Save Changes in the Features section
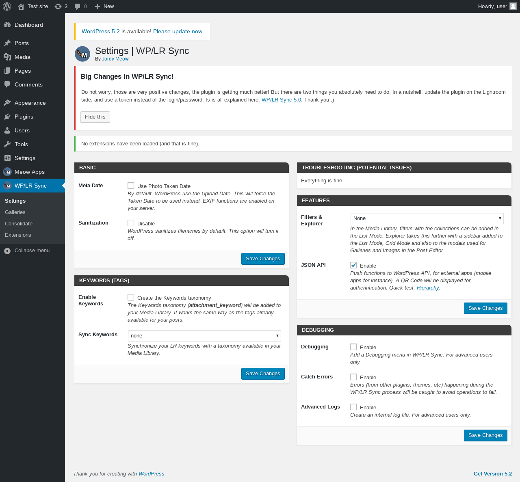This screenshot has height=482, width=520. 485,308
